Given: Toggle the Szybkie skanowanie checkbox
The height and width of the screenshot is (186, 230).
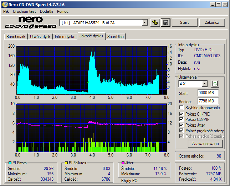Looking at the screenshot, I should (181, 108).
